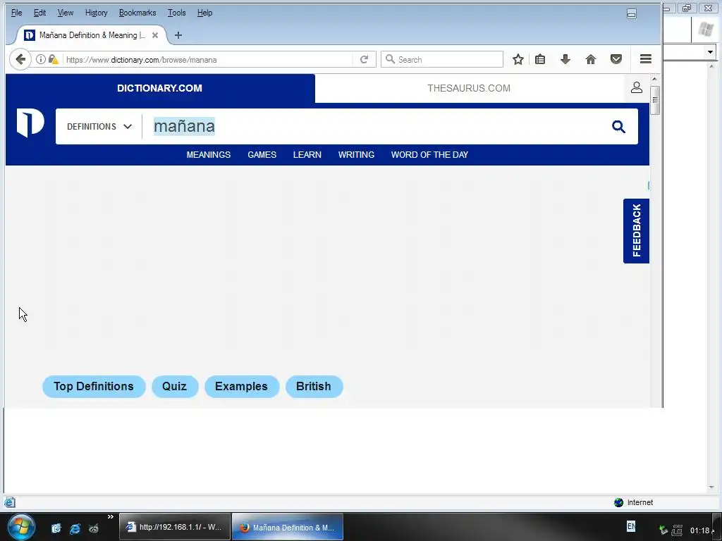Viewport: 722px width, 541px height.
Task: Save page to Pocket icon
Action: point(616,59)
